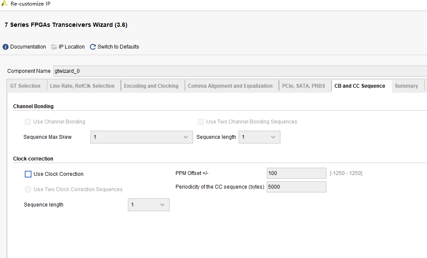Screen dimensions: 427x258
Task: Open Channel Bonding Sequence length dropdown
Action: tap(260, 137)
